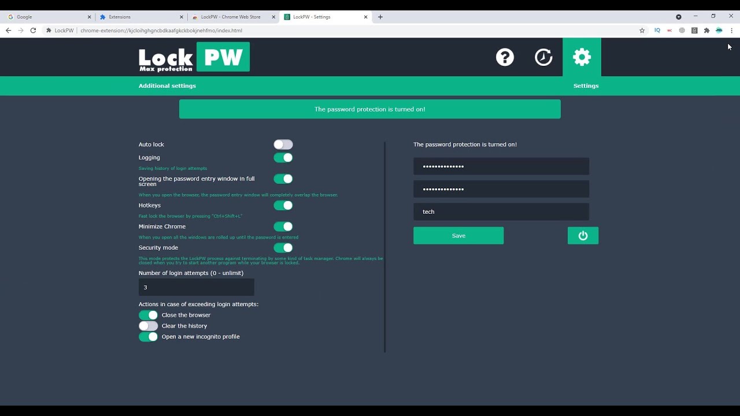
Task: Toggle the Minimize Chrome switch
Action: click(x=283, y=226)
